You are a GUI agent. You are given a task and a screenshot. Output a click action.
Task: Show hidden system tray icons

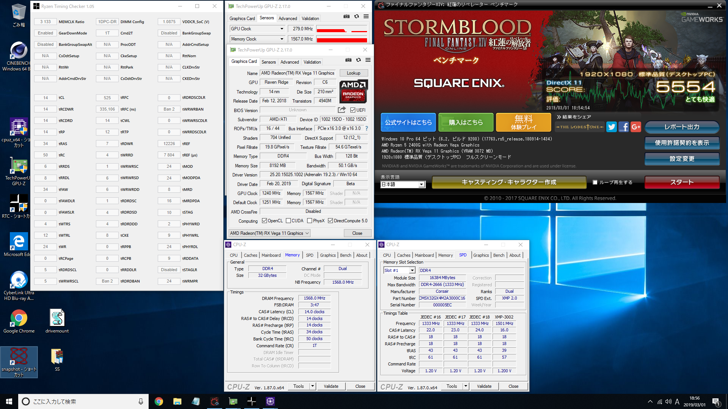650,401
